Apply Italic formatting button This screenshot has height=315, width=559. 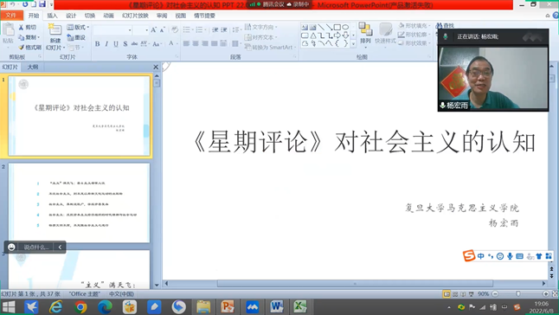tap(106, 43)
